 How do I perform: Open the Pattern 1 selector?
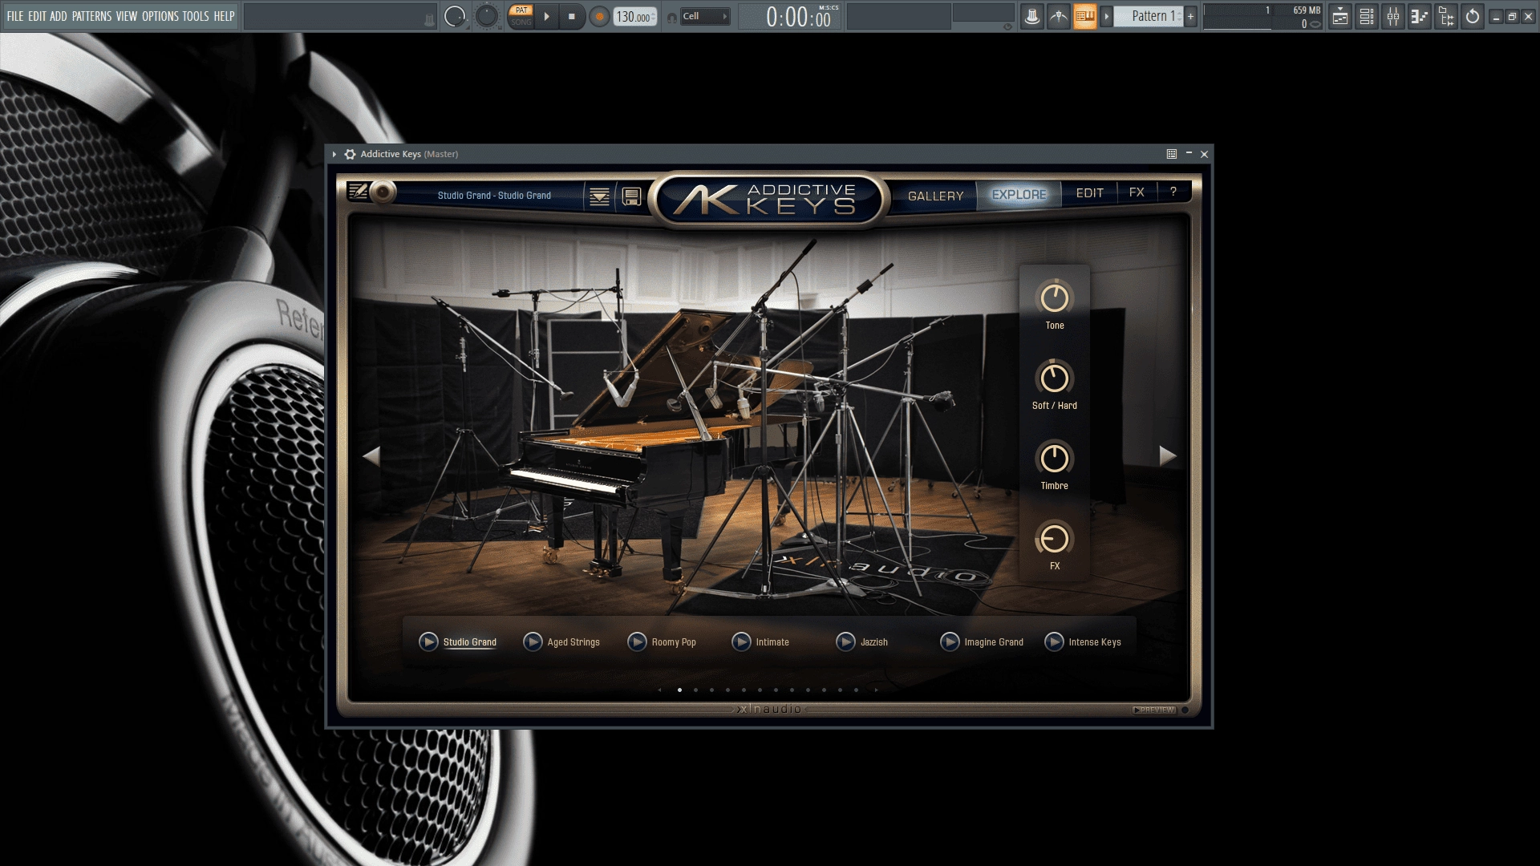[1149, 16]
